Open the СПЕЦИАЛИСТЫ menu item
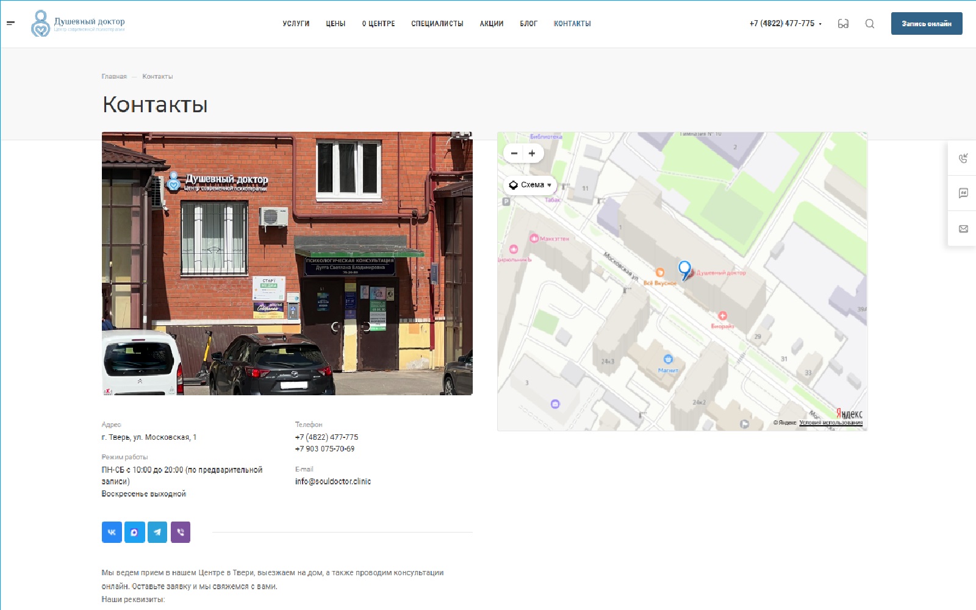Screen dimensions: 976x610 click(x=437, y=24)
